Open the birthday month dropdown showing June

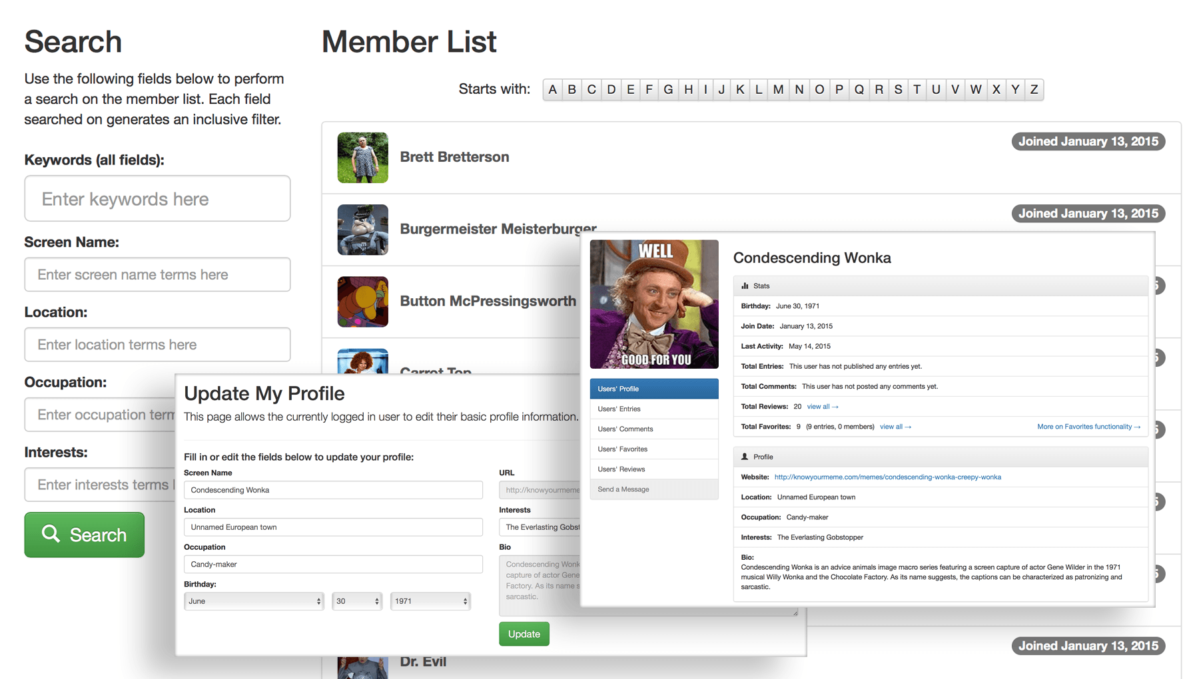[253, 601]
